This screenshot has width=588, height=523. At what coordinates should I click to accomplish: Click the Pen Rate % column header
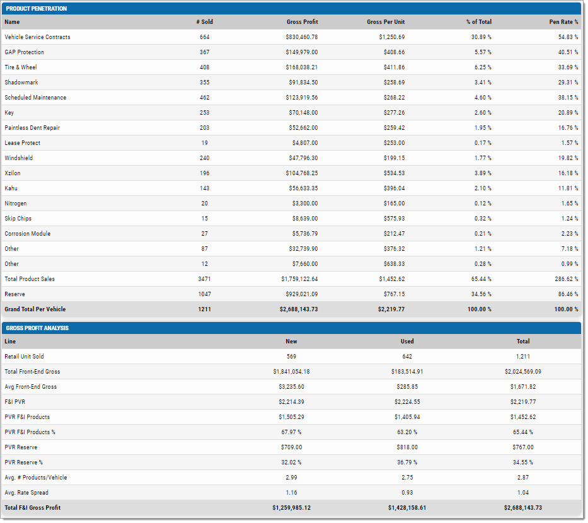click(563, 22)
